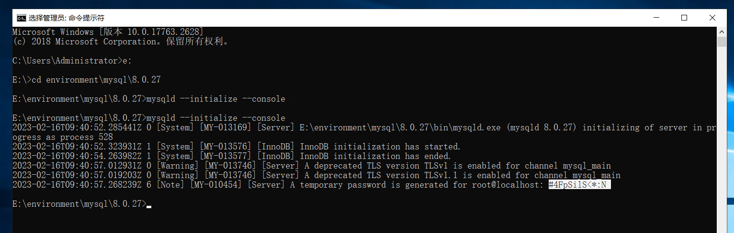Click the scrollbar up arrow
734x233 pixels.
pyautogui.click(x=722, y=32)
